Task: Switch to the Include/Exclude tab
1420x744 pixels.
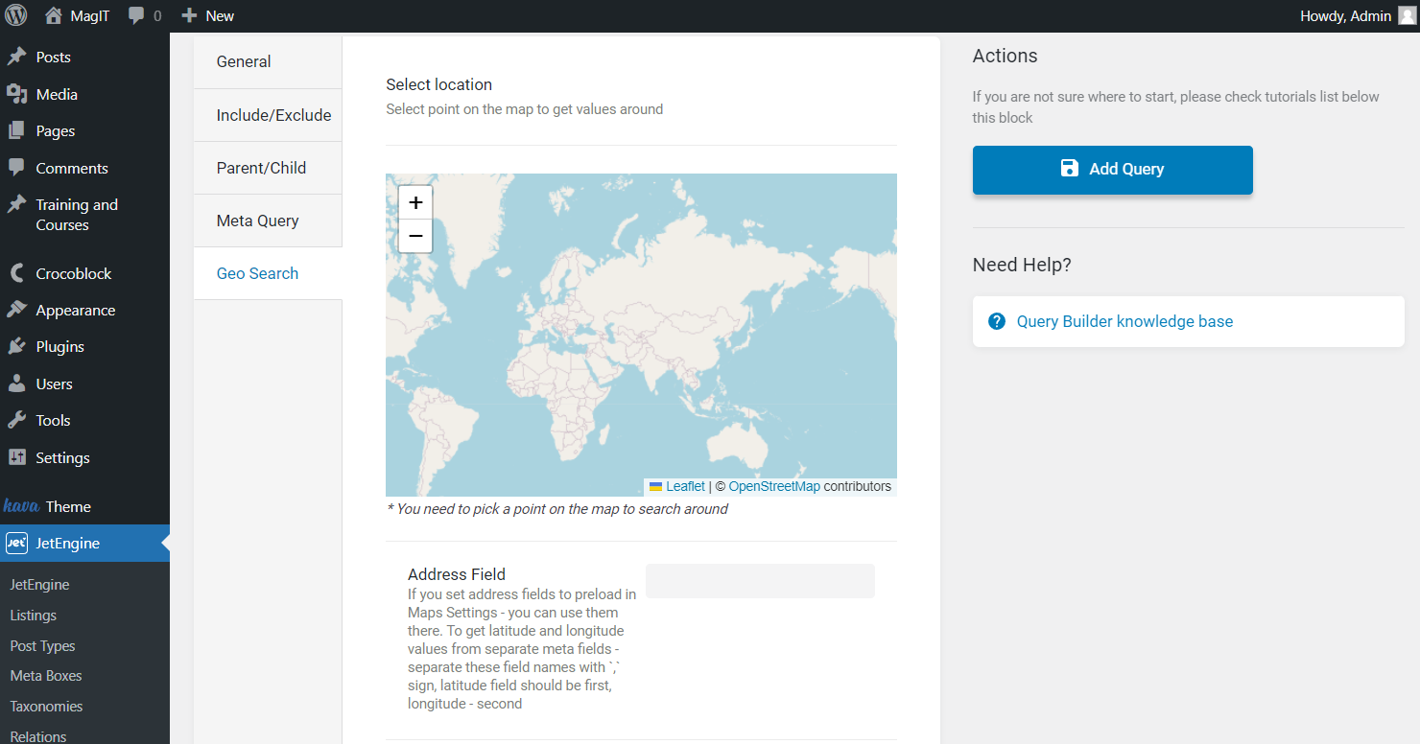Action: 268,115
